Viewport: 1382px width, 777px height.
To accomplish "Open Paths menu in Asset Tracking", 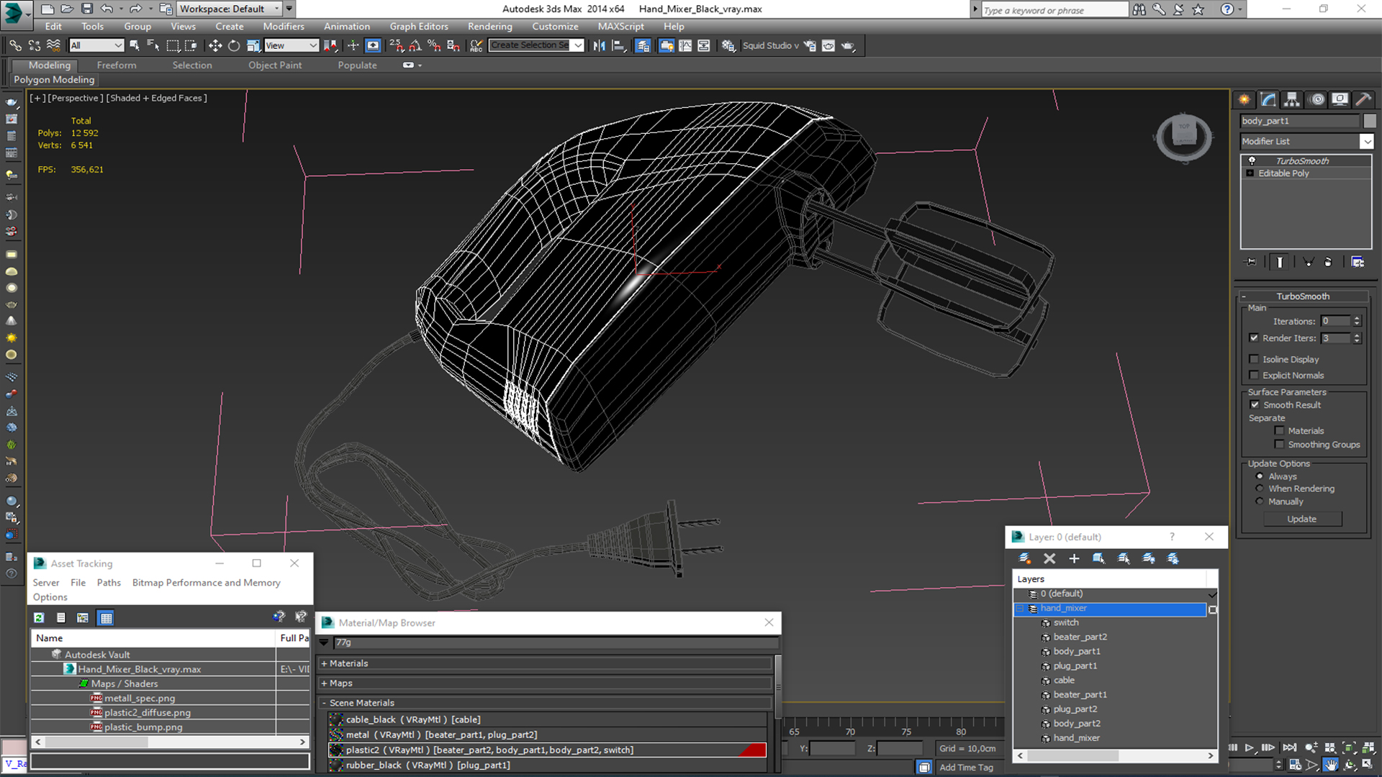I will tap(109, 583).
